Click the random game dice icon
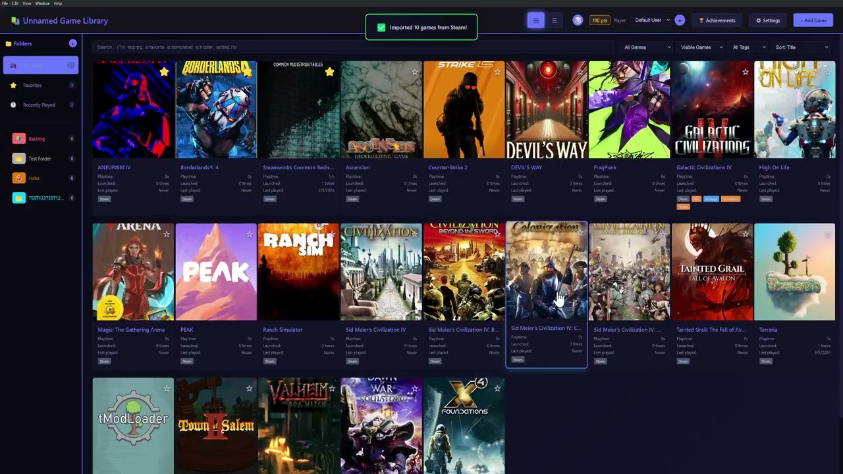 [x=578, y=20]
